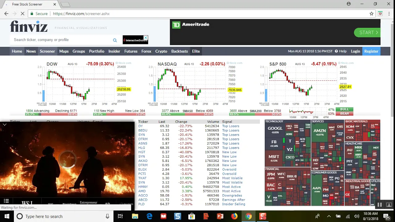Click the AMZN tile in the heatmap
This screenshot has width=395, height=222.
click(x=319, y=132)
